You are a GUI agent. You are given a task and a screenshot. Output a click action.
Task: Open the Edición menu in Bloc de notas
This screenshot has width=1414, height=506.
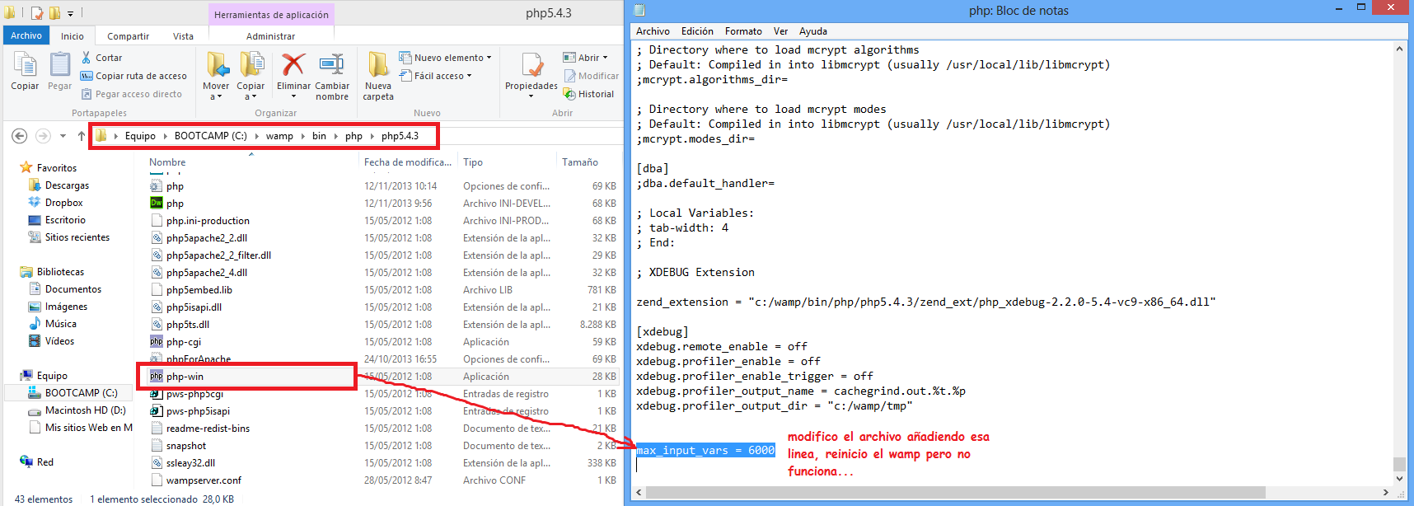697,31
